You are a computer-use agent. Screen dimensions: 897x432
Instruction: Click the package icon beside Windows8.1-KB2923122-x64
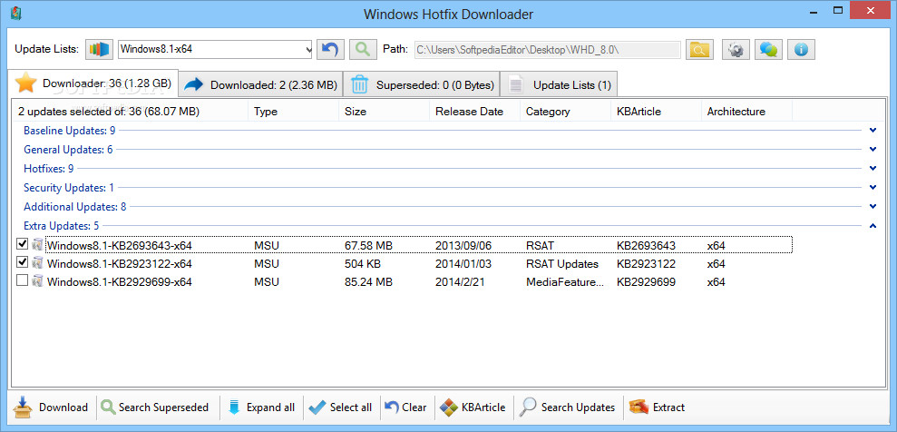38,263
